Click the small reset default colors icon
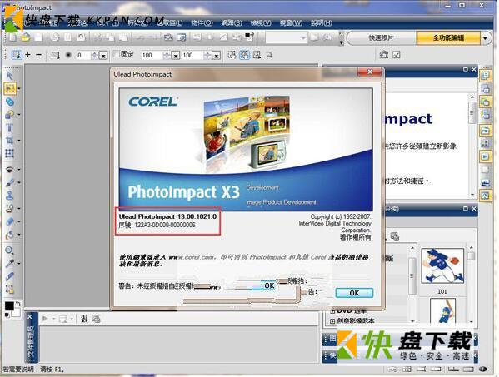 [x=7, y=315]
